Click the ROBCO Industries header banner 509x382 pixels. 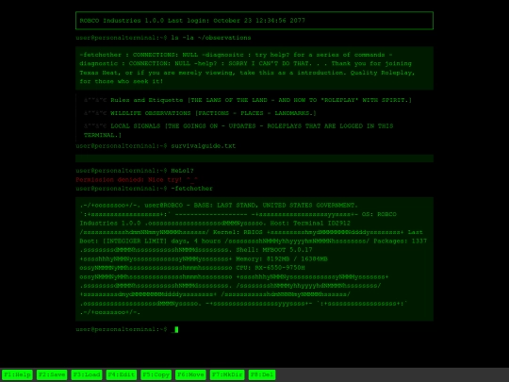coord(254,21)
